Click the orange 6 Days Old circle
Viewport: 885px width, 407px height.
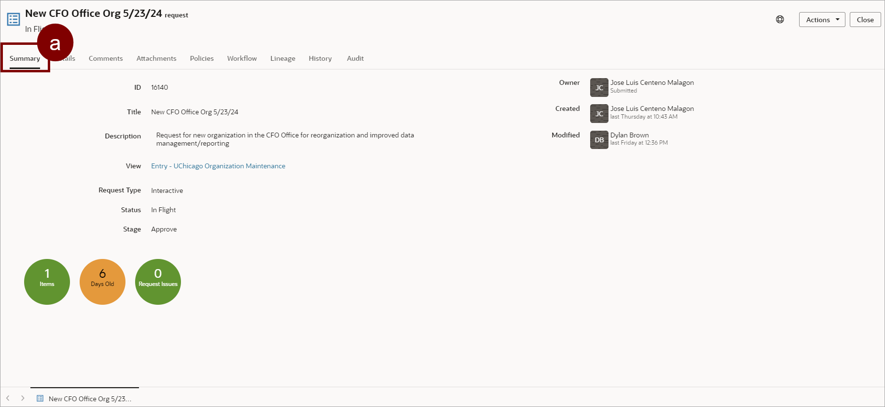click(102, 282)
